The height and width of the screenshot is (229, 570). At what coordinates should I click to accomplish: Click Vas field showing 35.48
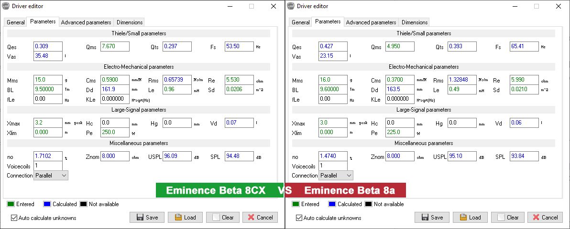48,56
